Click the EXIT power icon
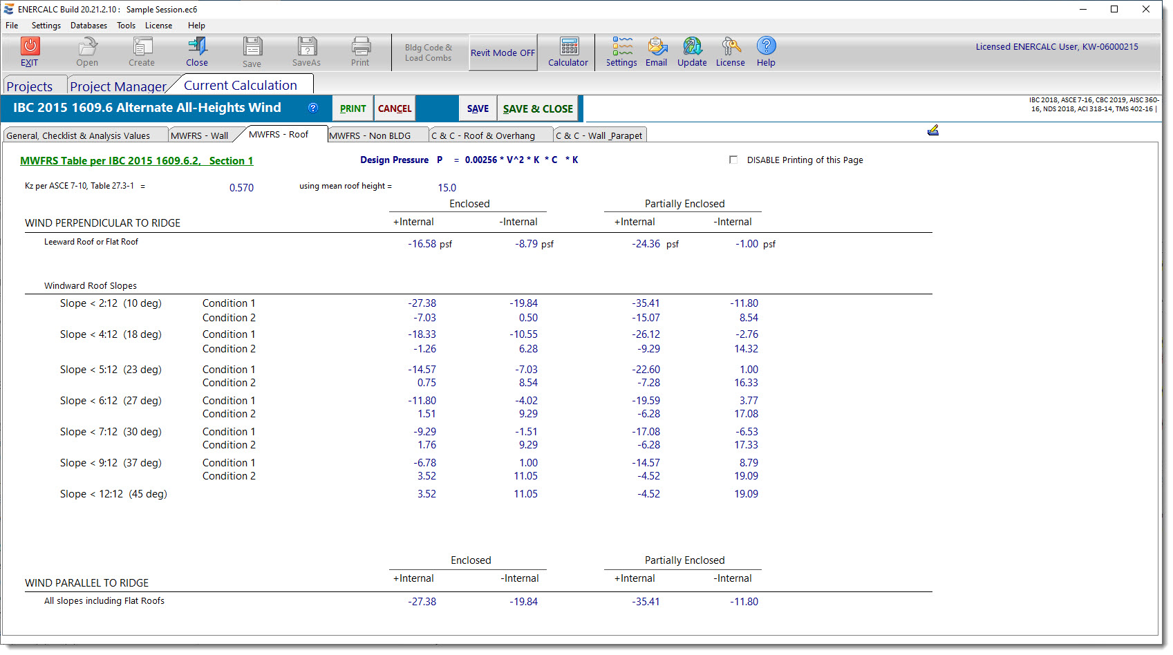 [30, 46]
